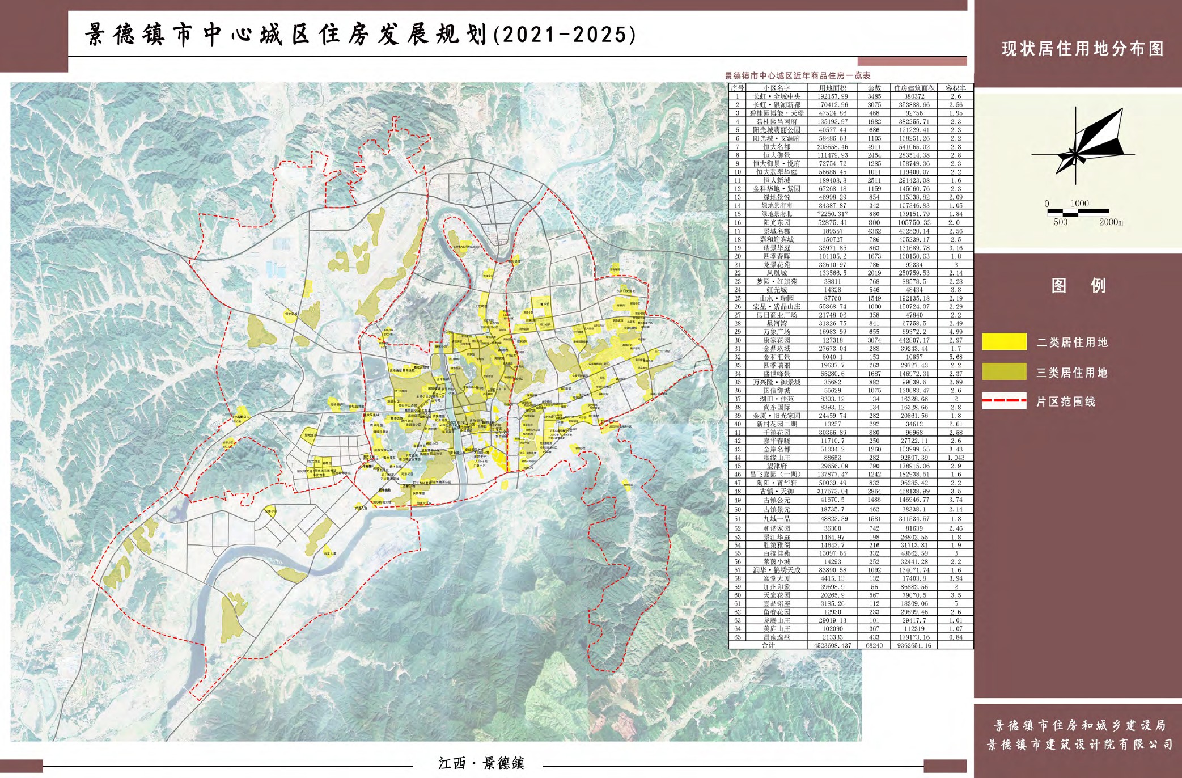1182x778 pixels.
Task: Click the 景德镇市住房和城乡建设局 credit text
Action: 1080,725
